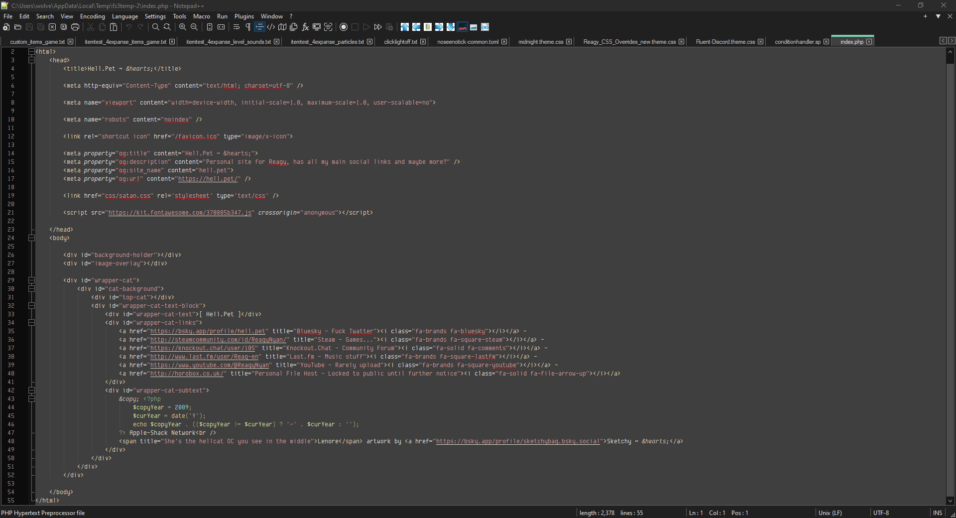The width and height of the screenshot is (956, 518).
Task: Collapse the wrapper-cat-links fold marker
Action: pyautogui.click(x=31, y=323)
